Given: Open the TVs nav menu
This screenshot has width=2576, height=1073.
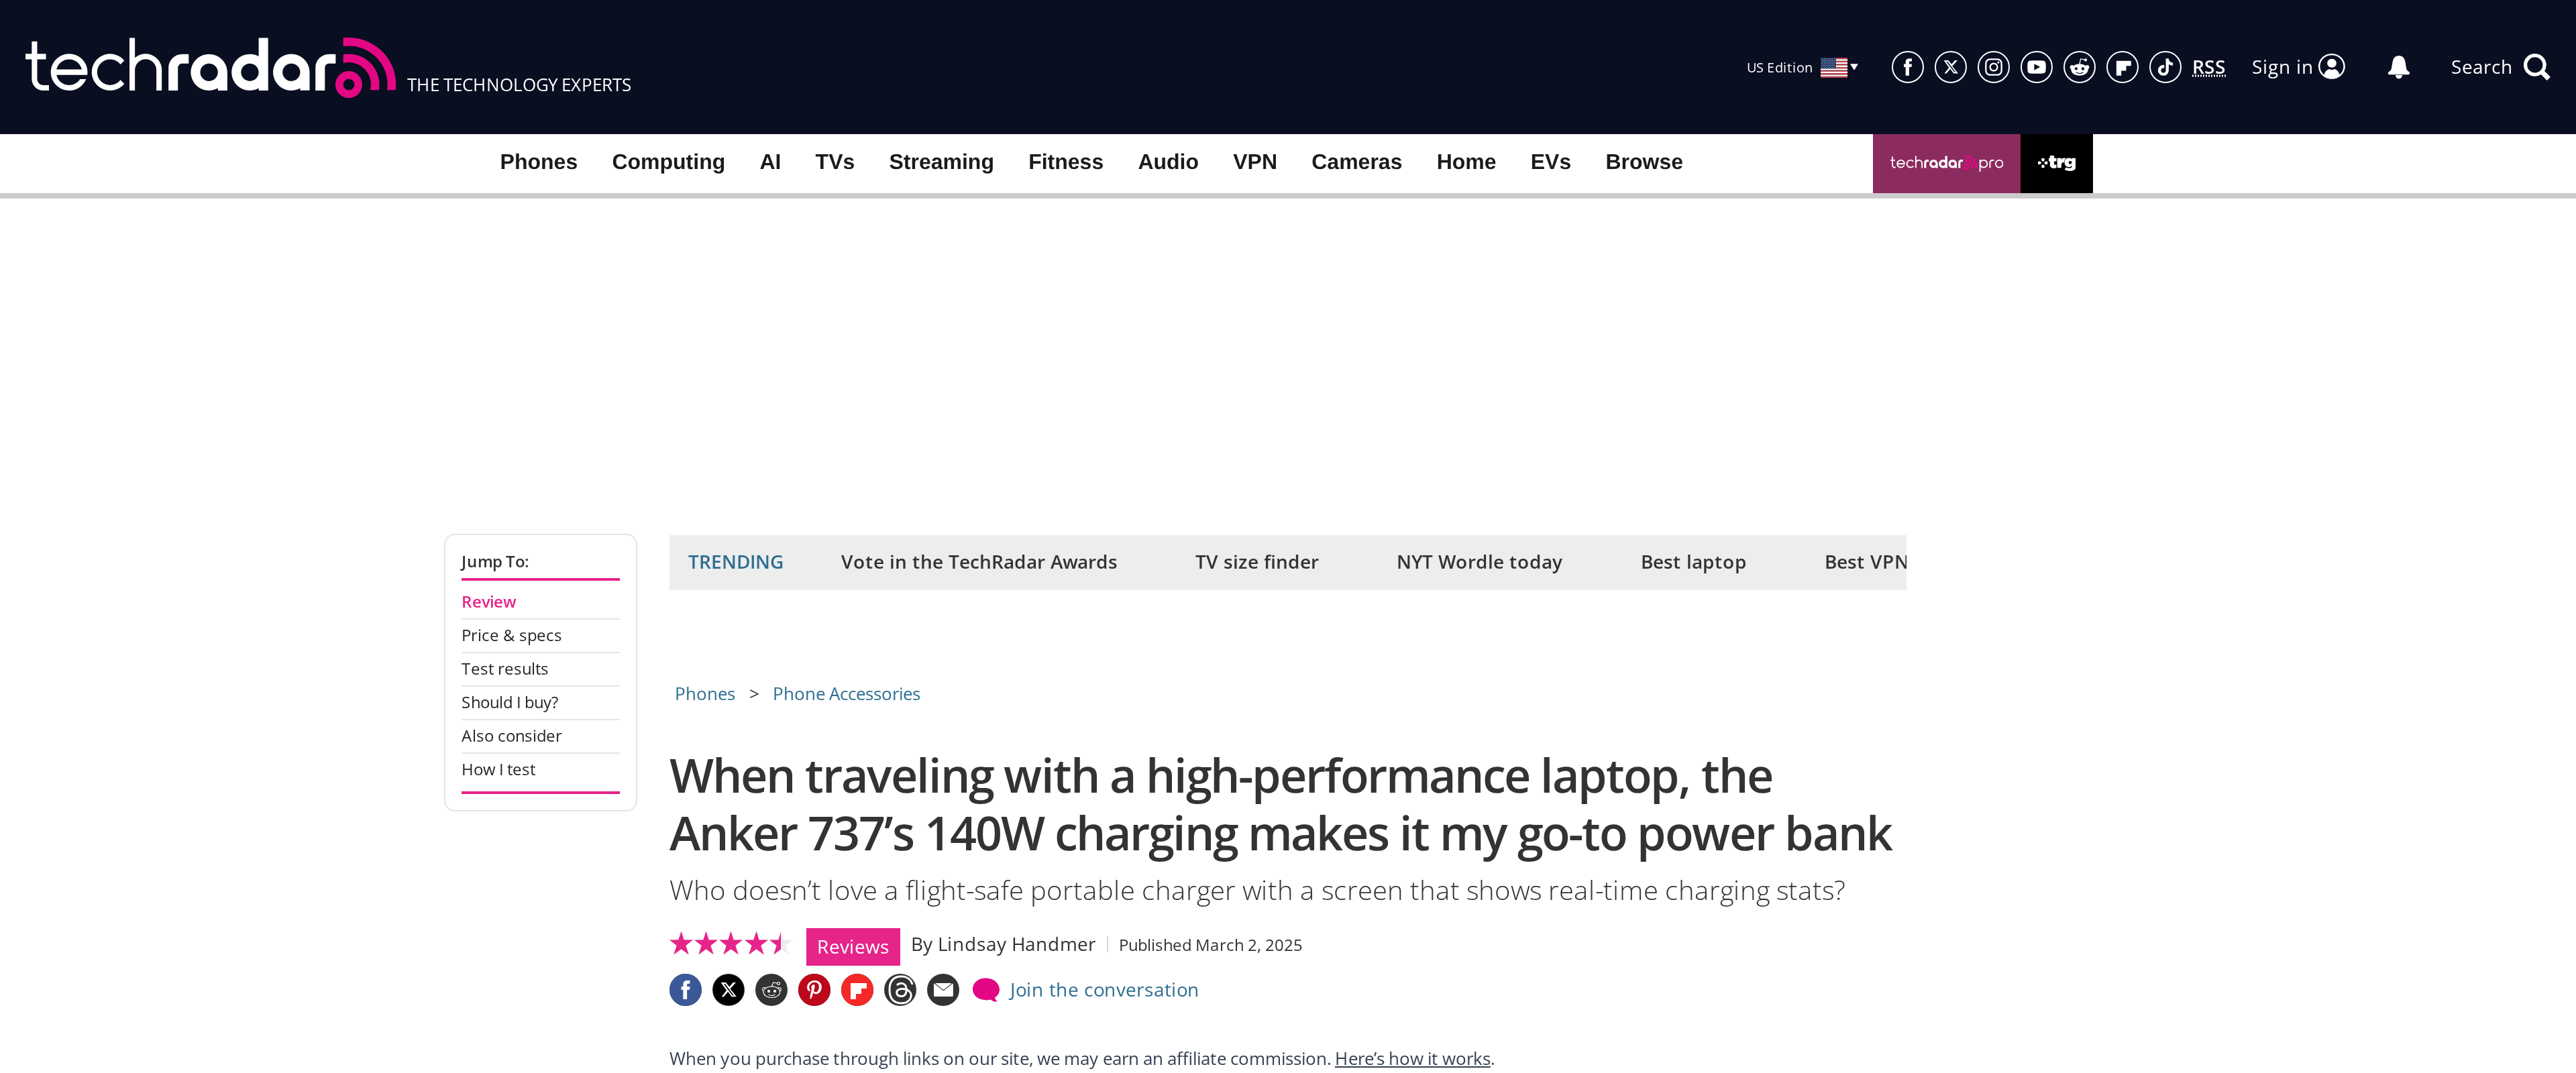Looking at the screenshot, I should pos(834,162).
